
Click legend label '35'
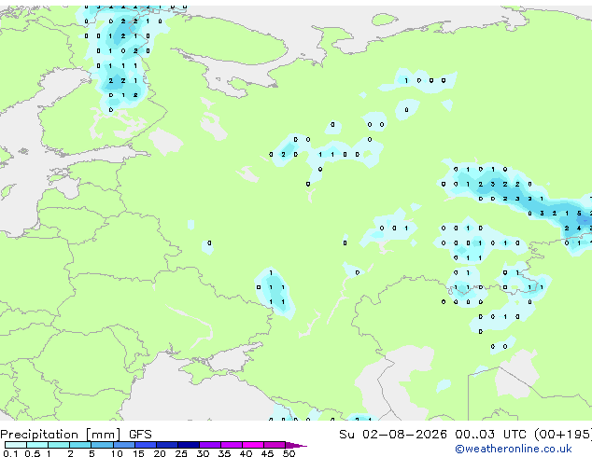224,453
